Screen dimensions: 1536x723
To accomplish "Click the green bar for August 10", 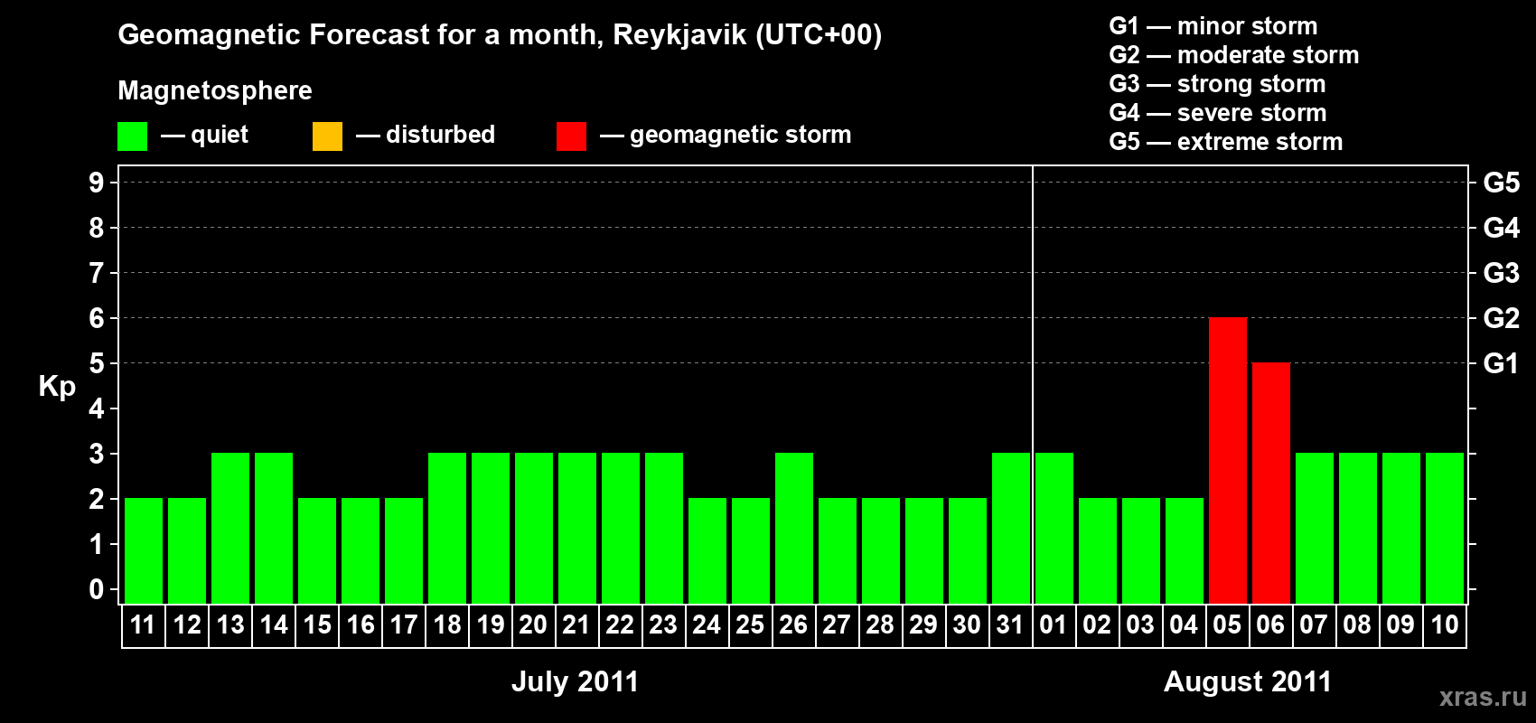I will coord(1445,529).
